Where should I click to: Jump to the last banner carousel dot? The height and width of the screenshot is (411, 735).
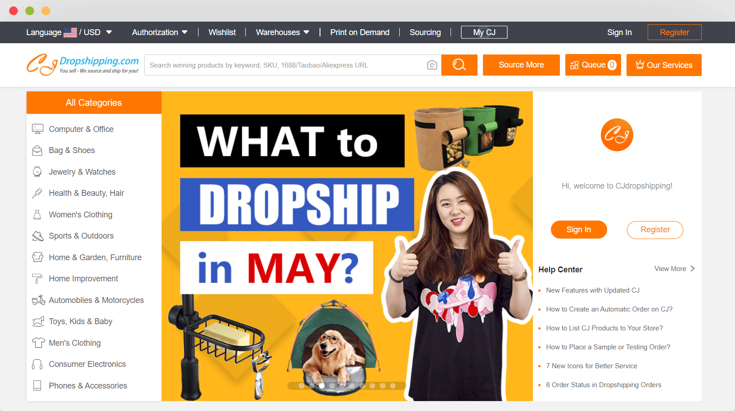point(392,386)
